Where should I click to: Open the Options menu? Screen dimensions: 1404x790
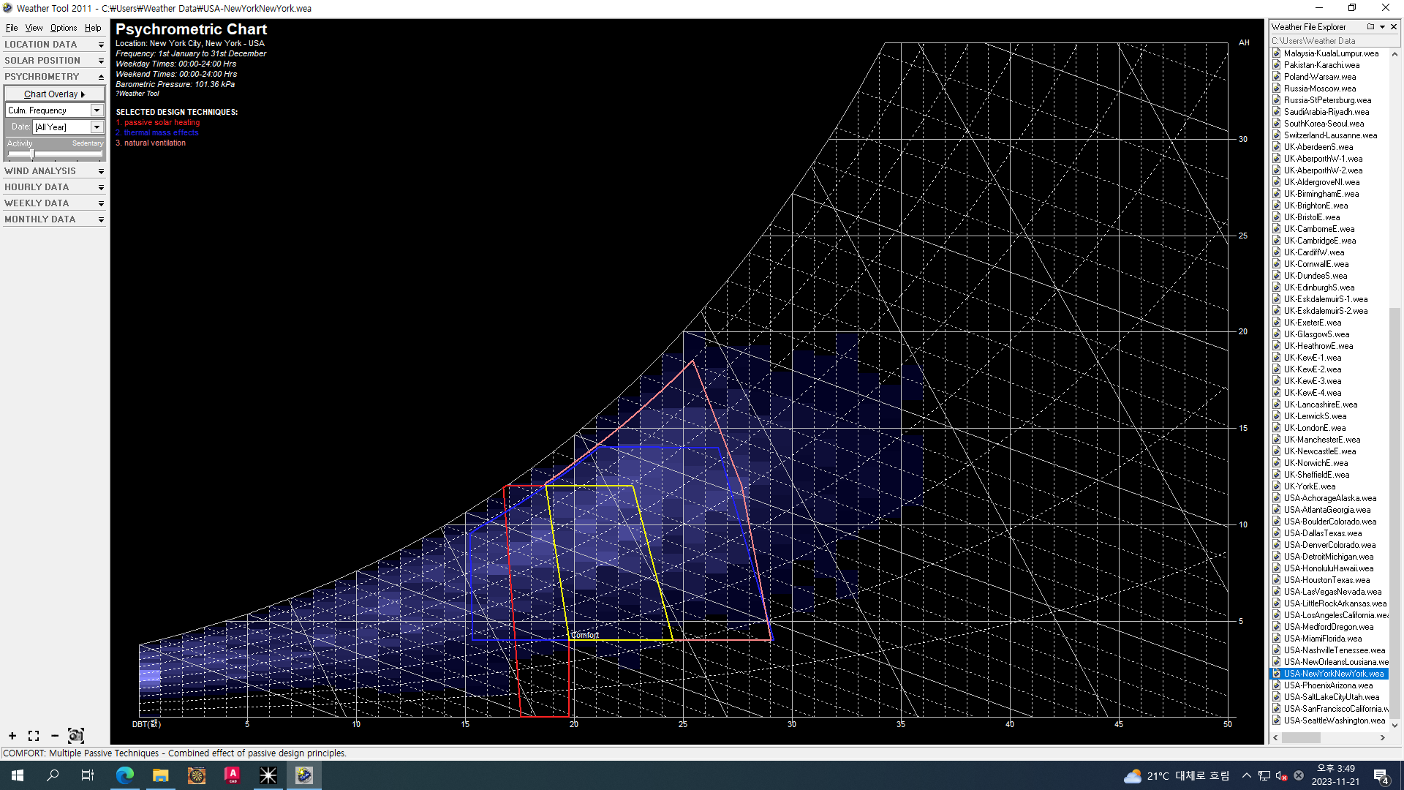coord(64,28)
